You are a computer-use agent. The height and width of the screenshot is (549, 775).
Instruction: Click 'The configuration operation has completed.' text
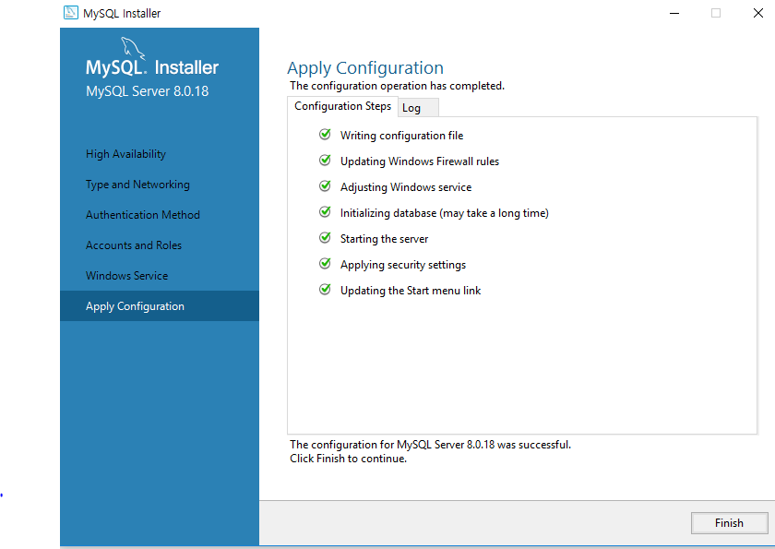click(x=397, y=86)
